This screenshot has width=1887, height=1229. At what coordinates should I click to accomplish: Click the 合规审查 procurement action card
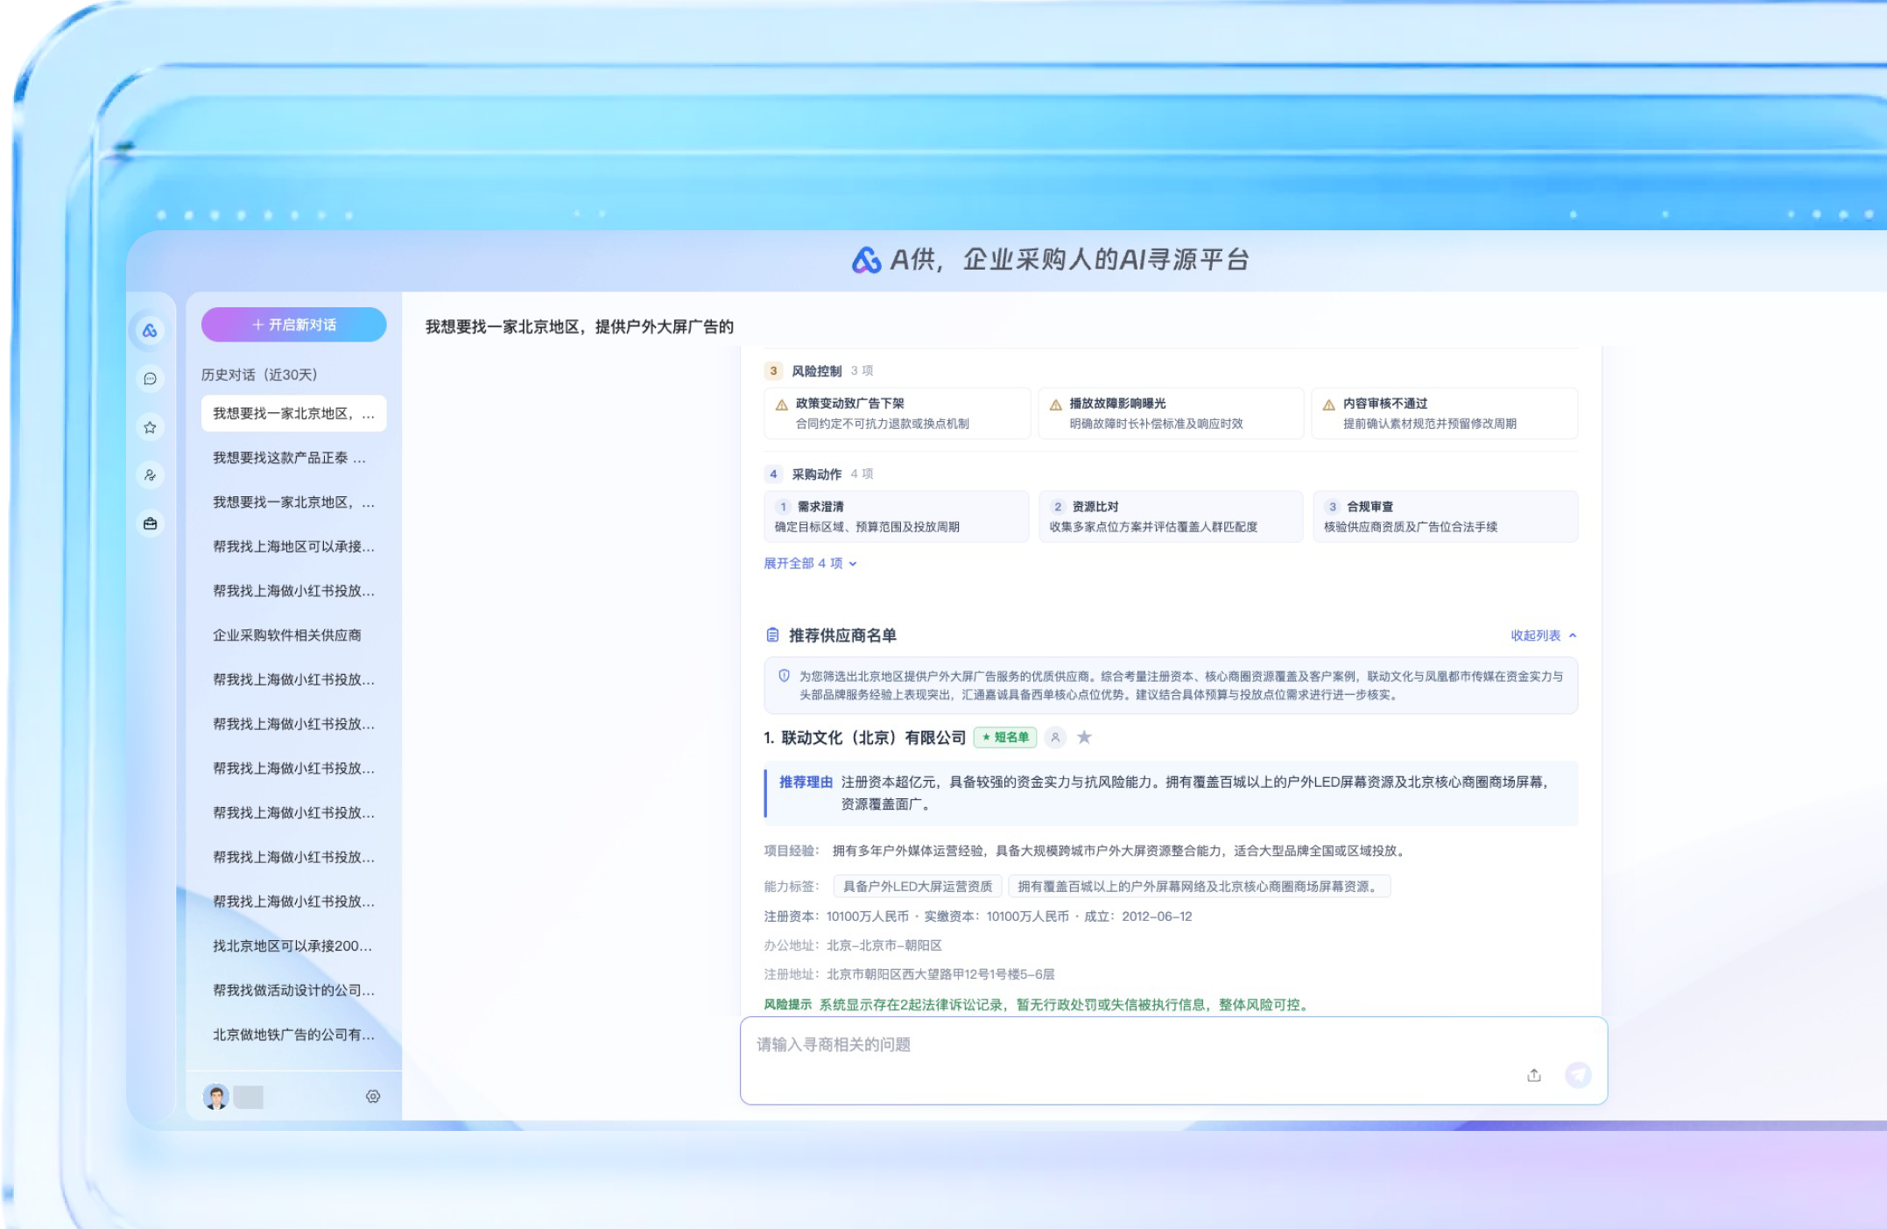1445,516
